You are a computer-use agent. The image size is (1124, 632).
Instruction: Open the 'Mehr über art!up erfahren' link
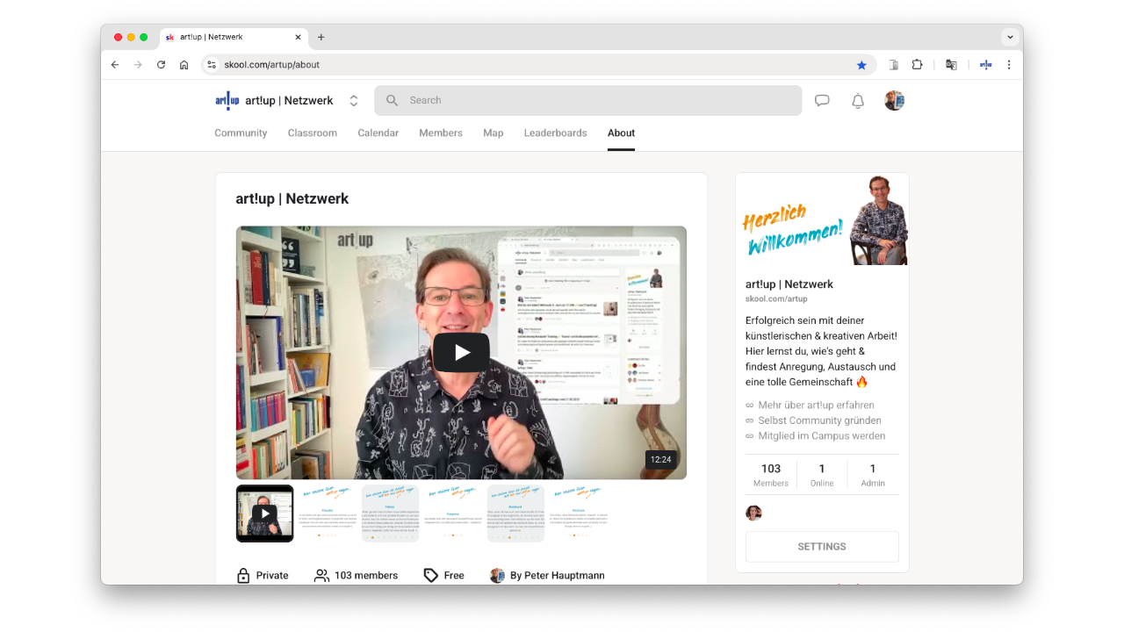[816, 406]
